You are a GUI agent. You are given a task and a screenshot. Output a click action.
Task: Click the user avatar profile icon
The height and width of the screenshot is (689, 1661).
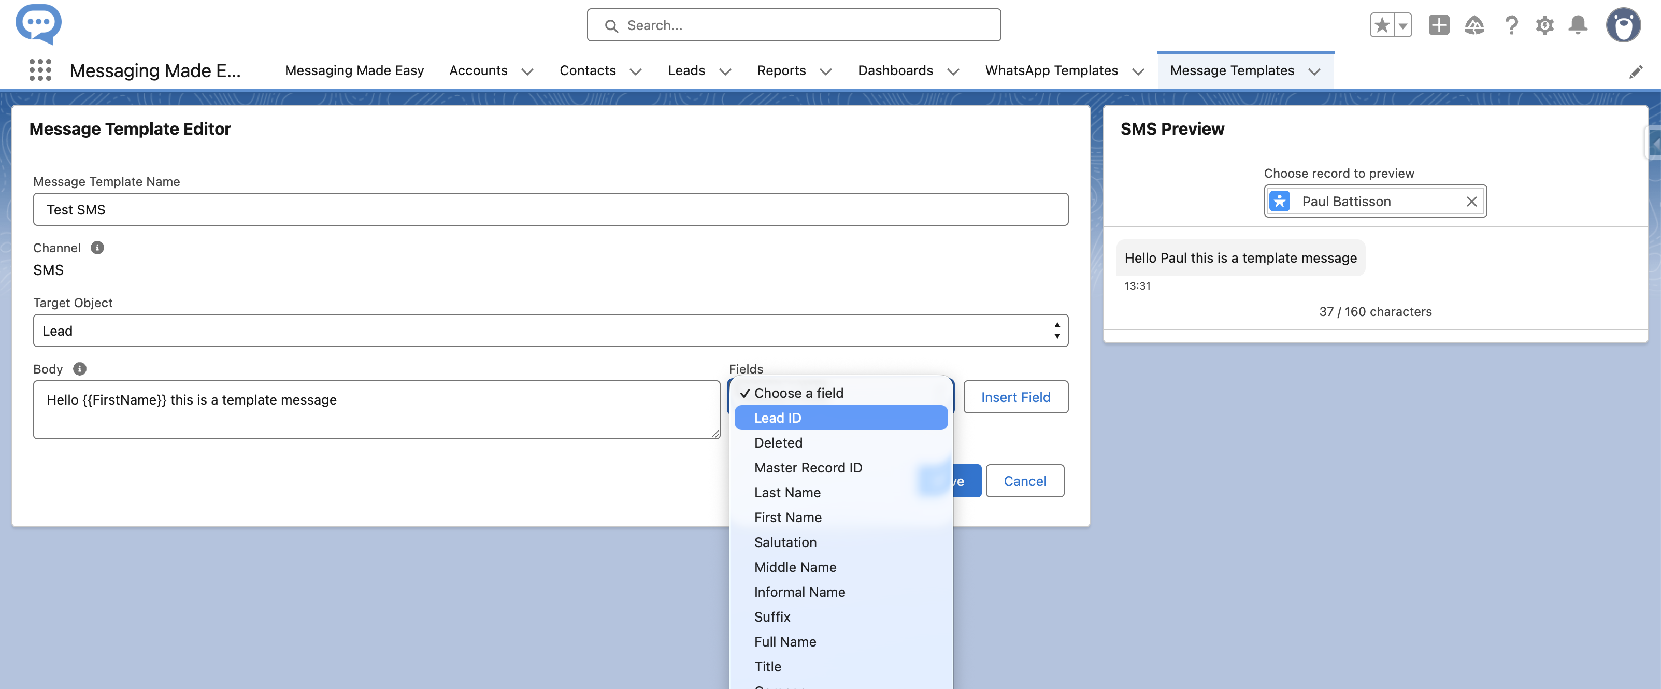pos(1623,25)
